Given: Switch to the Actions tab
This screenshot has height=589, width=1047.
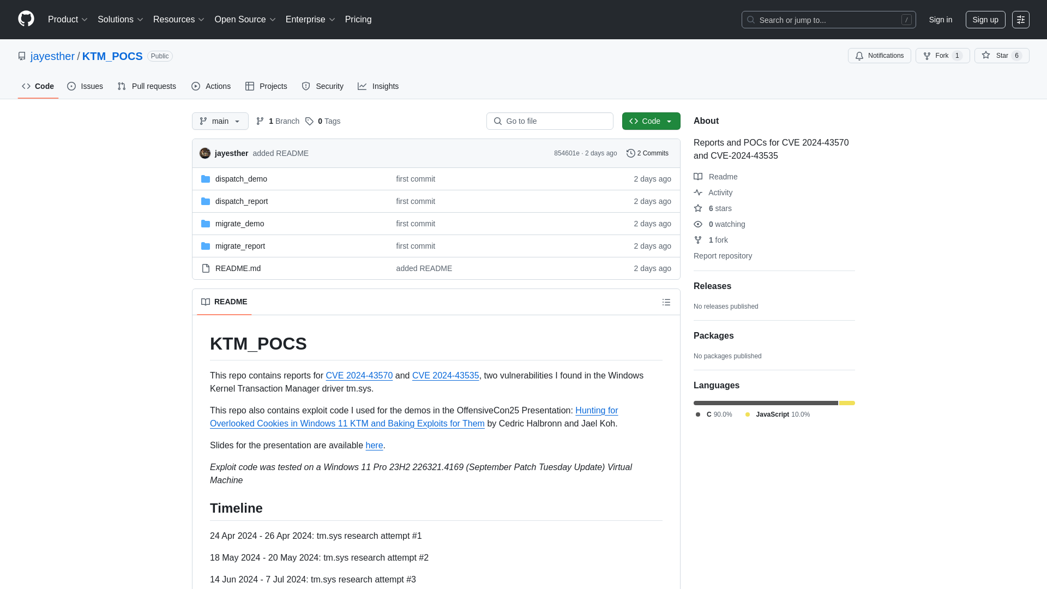Looking at the screenshot, I should click(x=211, y=86).
